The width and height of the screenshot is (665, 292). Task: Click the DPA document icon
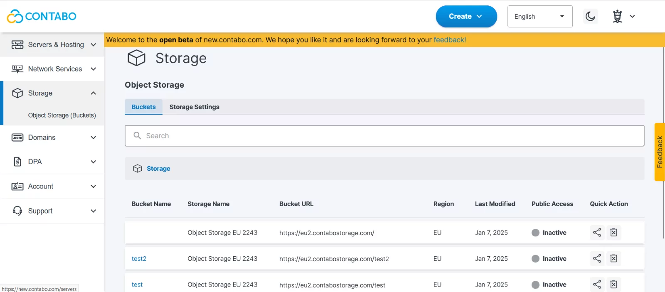pyautogui.click(x=17, y=162)
